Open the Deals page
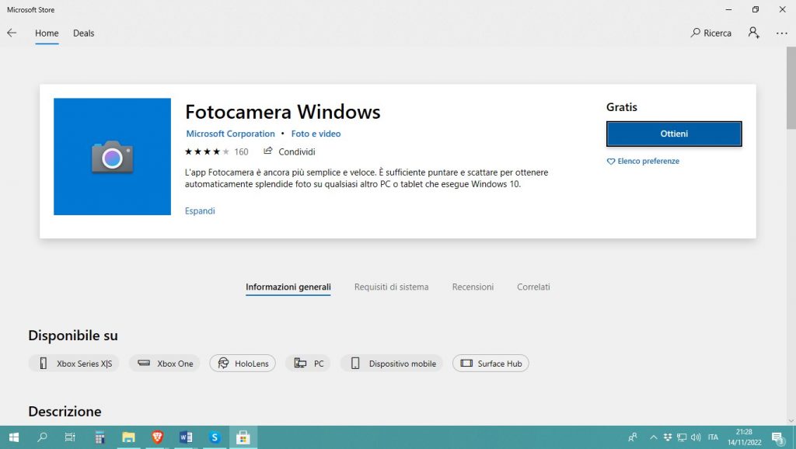 pyautogui.click(x=83, y=33)
